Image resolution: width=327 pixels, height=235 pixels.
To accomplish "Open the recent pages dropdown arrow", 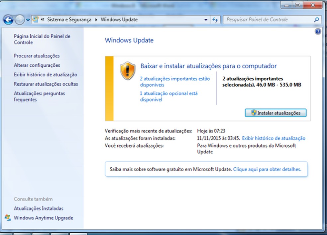I will pos(28,20).
